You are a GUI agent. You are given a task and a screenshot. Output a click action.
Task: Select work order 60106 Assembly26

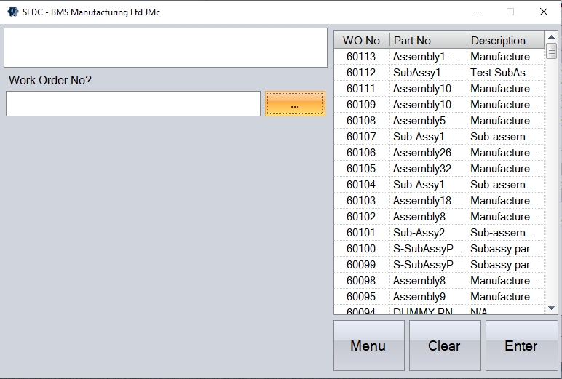tap(437, 153)
